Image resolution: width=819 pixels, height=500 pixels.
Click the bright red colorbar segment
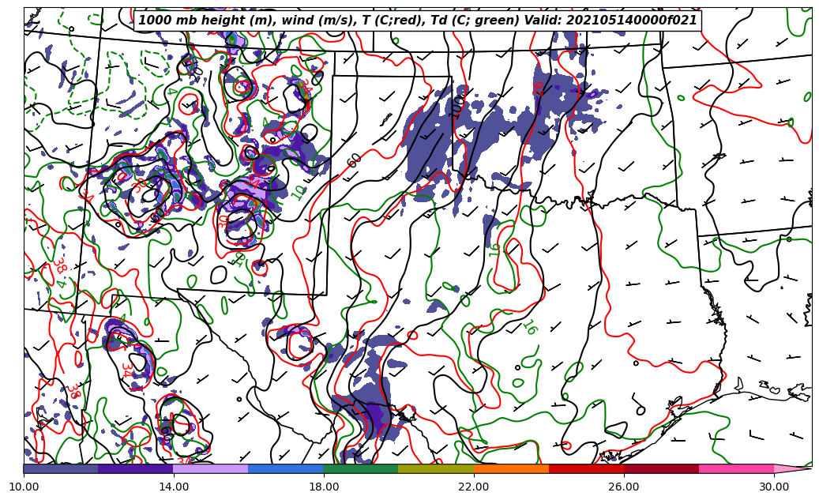[x=586, y=468]
